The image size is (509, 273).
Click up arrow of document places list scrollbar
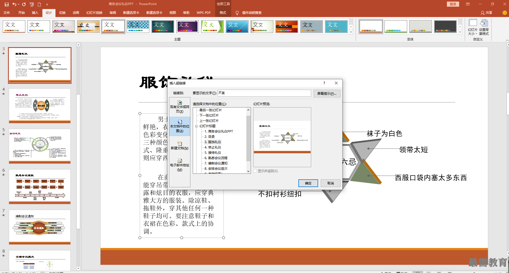pyautogui.click(x=248, y=110)
